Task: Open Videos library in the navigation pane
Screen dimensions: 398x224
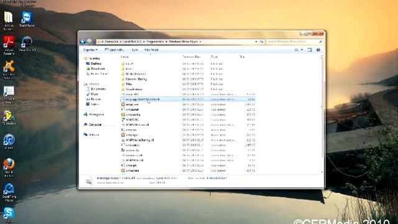Action: [93, 104]
